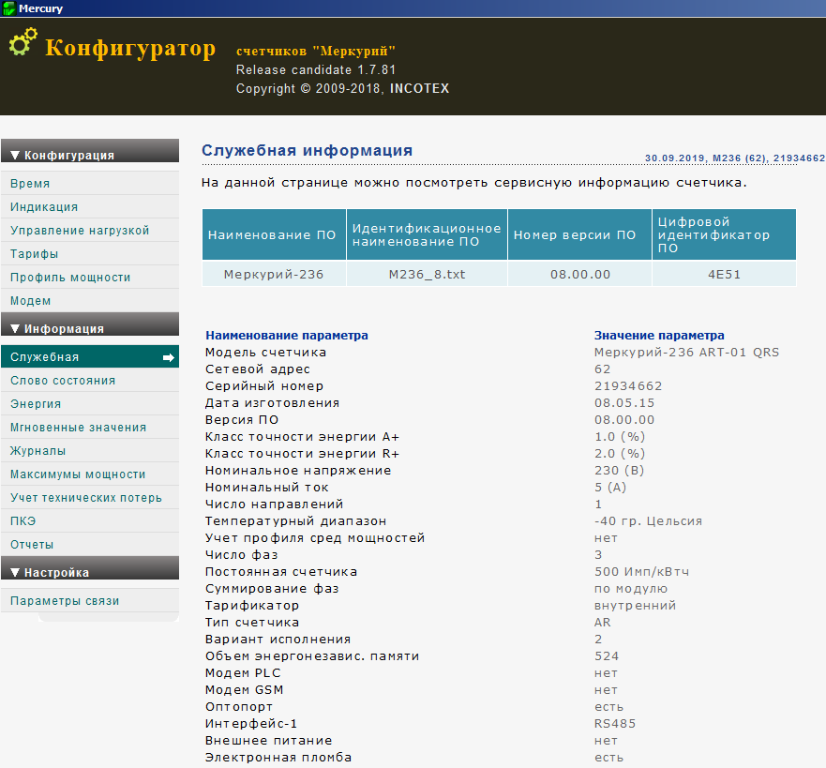The height and width of the screenshot is (768, 826).
Task: Click the Модем PLC parameter label
Action: click(243, 673)
